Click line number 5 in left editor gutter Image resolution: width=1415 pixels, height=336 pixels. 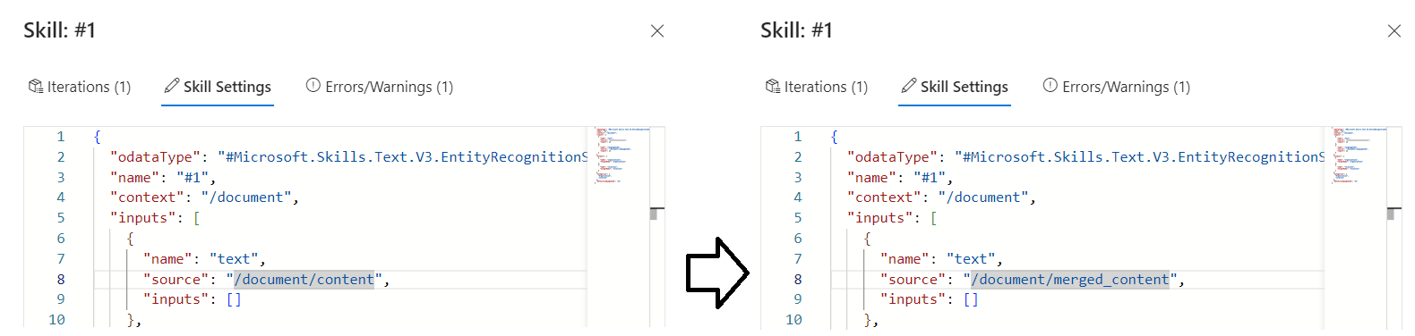[61, 218]
